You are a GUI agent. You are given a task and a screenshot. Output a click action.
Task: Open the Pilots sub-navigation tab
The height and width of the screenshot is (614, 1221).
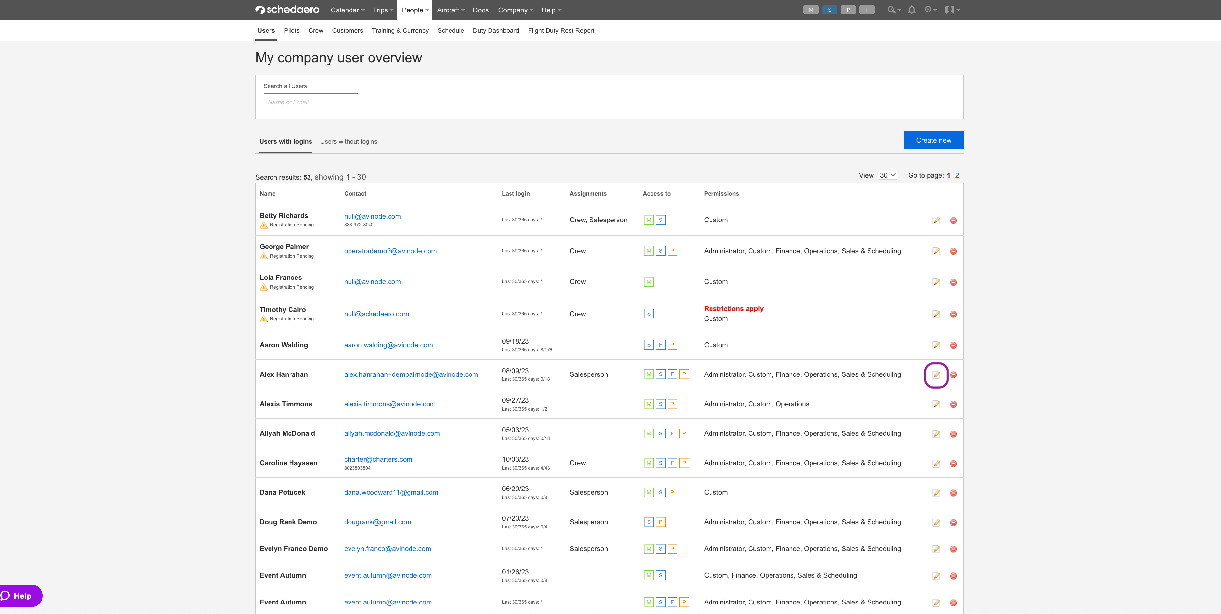(291, 31)
